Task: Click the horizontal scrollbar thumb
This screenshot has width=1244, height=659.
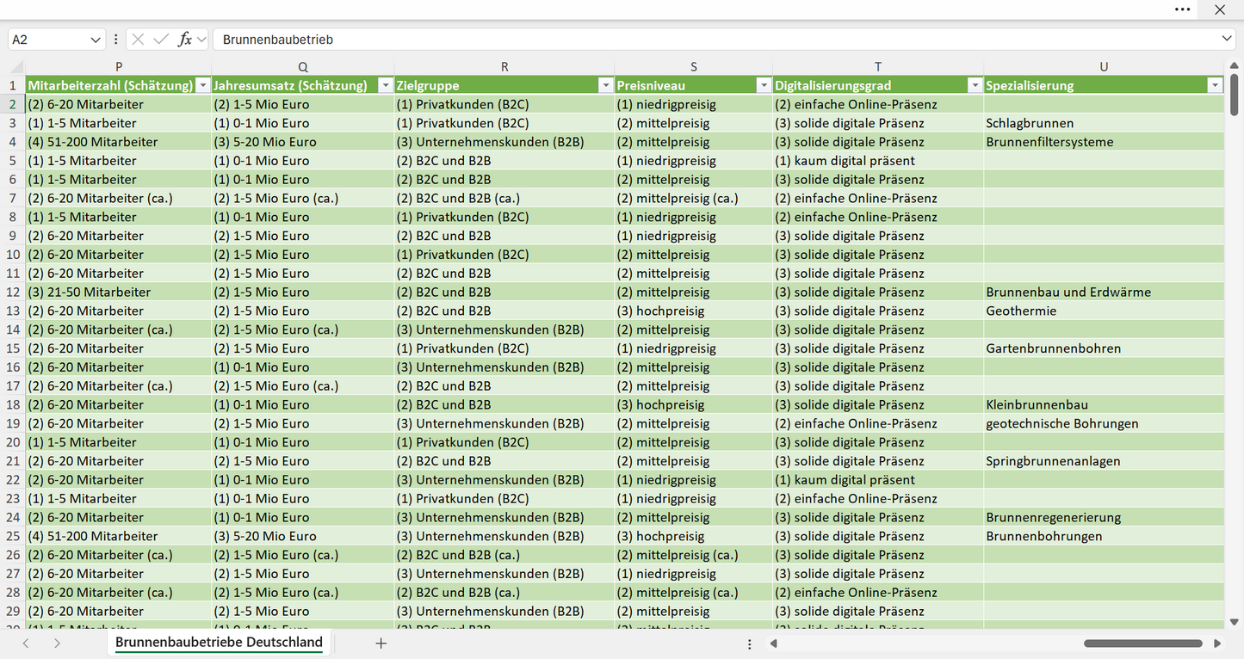Action: [x=1142, y=644]
